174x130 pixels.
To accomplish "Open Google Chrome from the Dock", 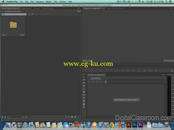I will tap(112, 125).
